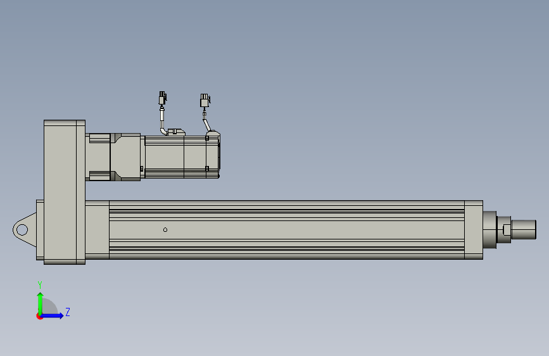Click the gray YZ plane arc of the triad
Image resolution: width=549 pixels, height=356 pixels.
point(50,306)
